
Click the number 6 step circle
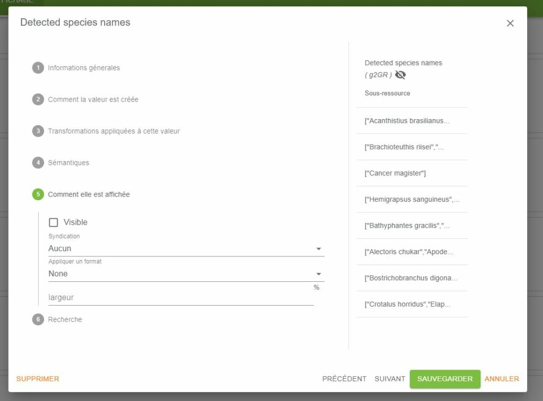tap(38, 319)
